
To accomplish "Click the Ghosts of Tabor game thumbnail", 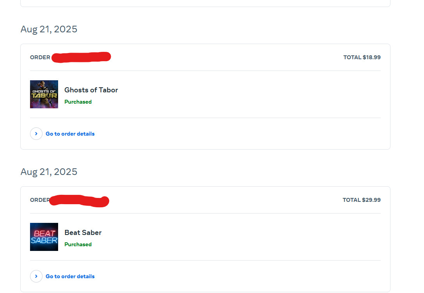I will tap(44, 94).
